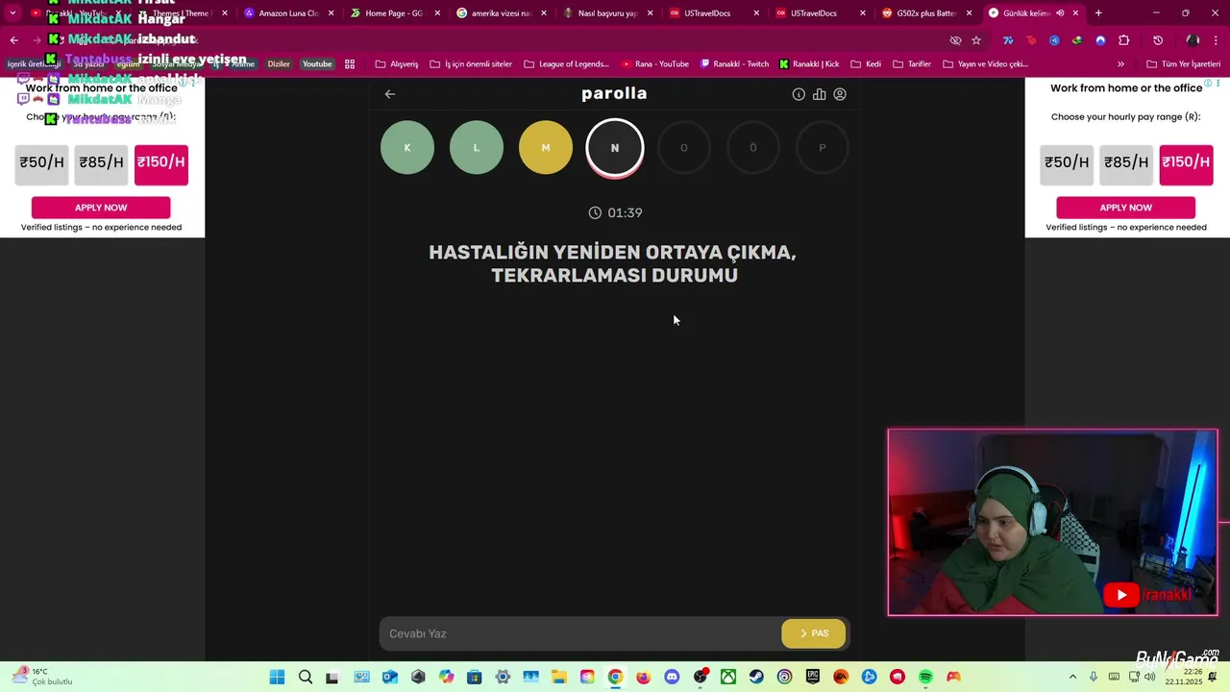The width and height of the screenshot is (1230, 692).
Task: Go back using the parolla back arrow
Action: point(390,94)
